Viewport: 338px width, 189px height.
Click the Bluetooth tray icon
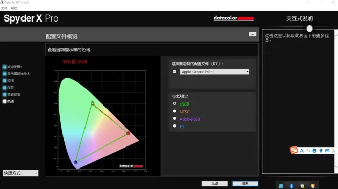click(x=291, y=186)
